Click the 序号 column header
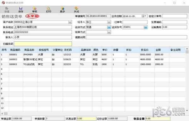Viewport: 189px width, 121px height. point(4,50)
